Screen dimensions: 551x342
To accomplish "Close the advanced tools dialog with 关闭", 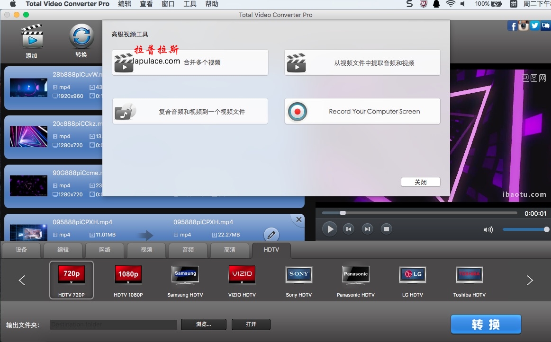I will click(420, 182).
